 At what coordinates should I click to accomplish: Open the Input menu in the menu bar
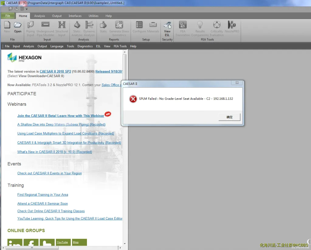click(x=16, y=46)
